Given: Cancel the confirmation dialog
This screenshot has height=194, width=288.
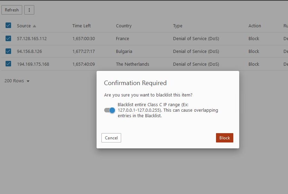Looking at the screenshot, I should [x=111, y=138].
